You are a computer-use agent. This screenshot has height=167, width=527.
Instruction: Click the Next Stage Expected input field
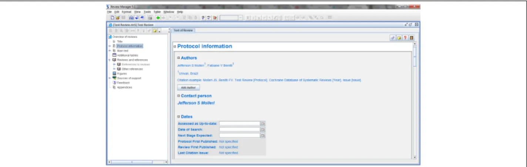239,136
